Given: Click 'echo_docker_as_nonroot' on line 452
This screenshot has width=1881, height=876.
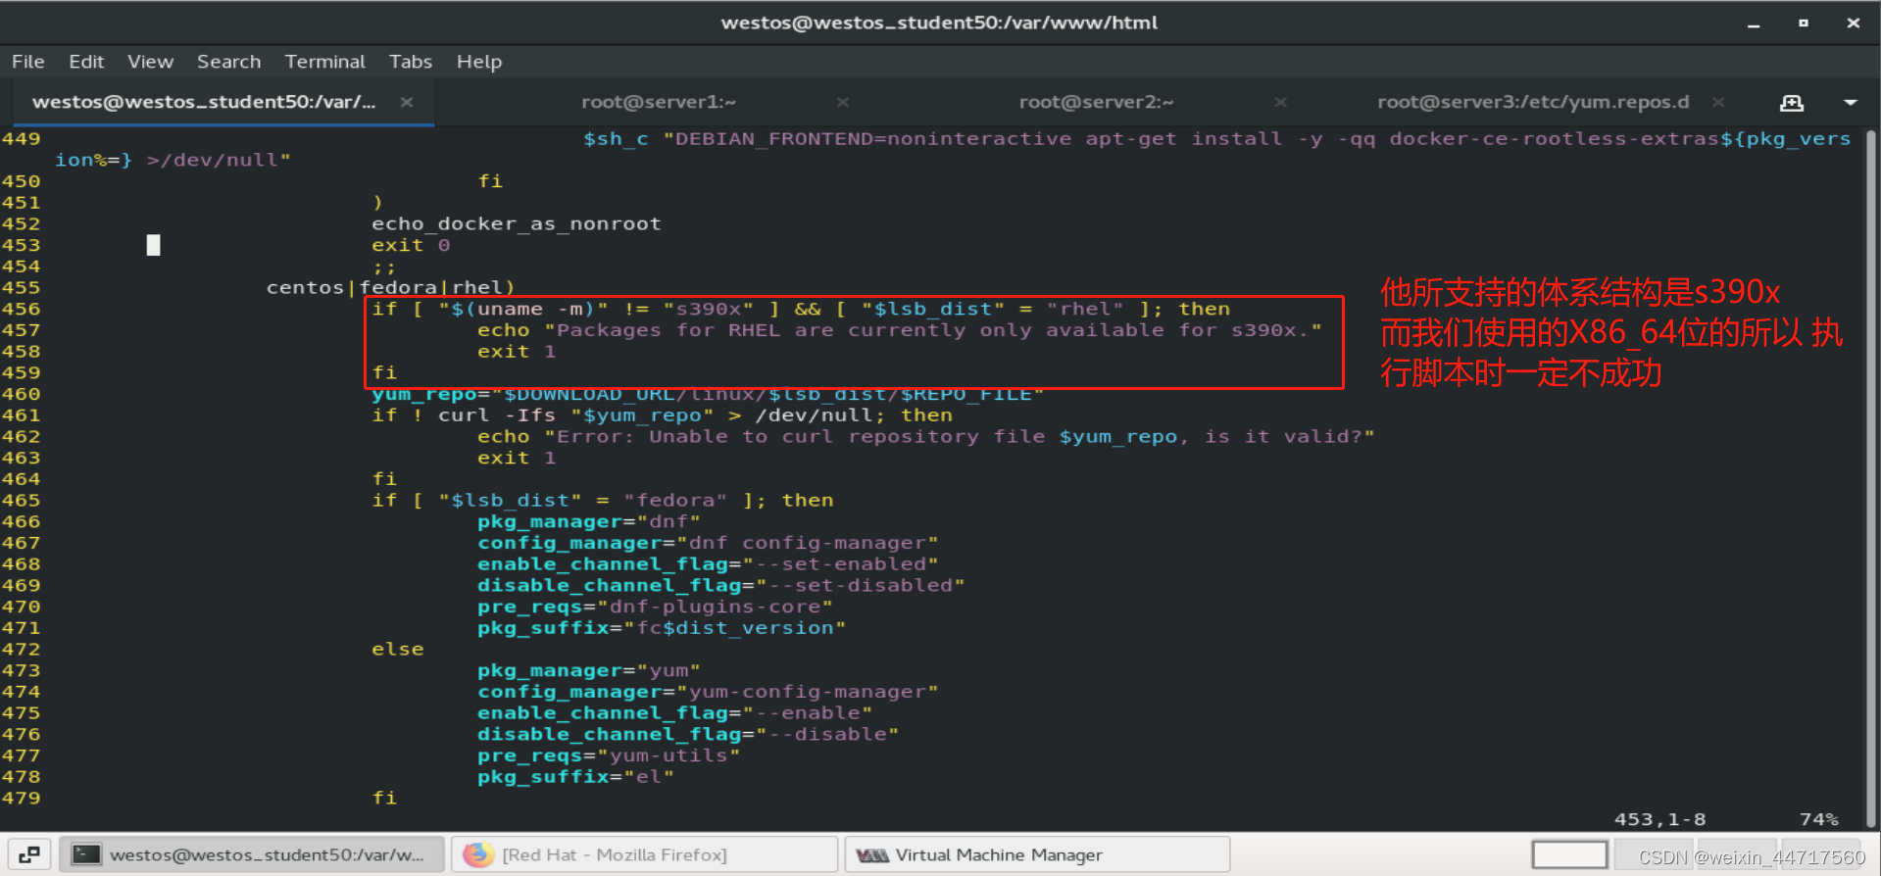Looking at the screenshot, I should tap(517, 224).
